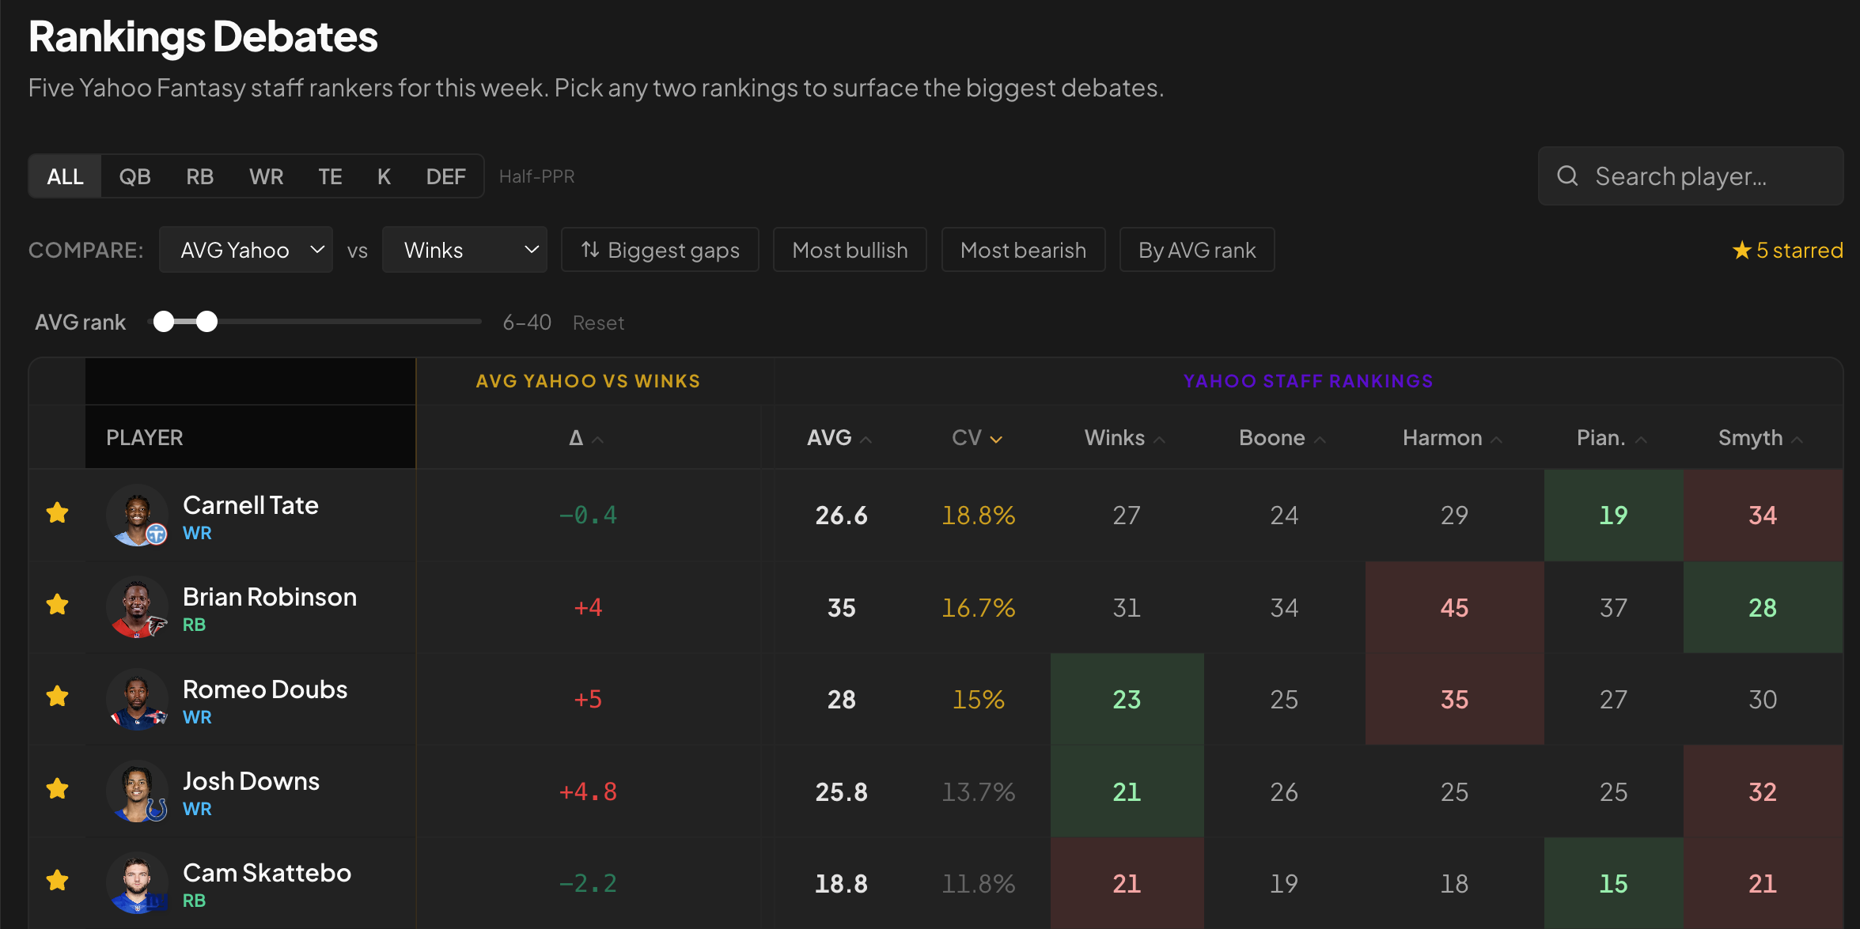1860x929 pixels.
Task: Sort by the CV column header
Action: [x=977, y=438]
